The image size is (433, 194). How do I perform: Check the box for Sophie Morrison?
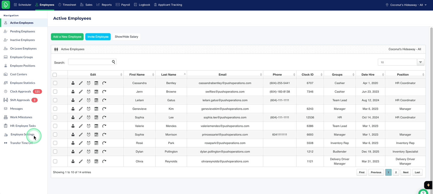(x=55, y=134)
